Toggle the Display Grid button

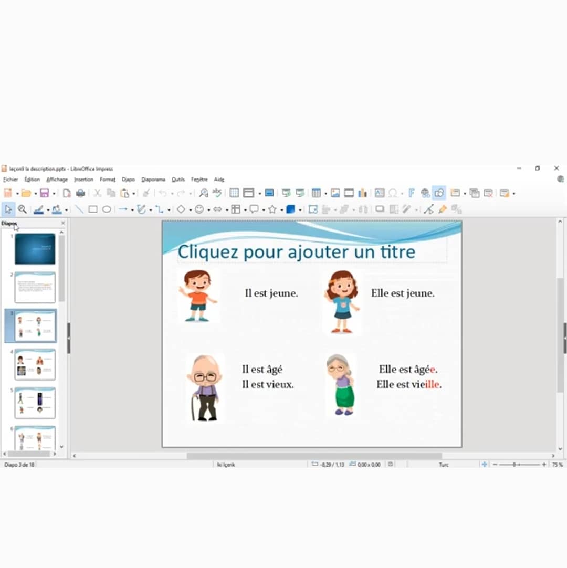point(234,193)
